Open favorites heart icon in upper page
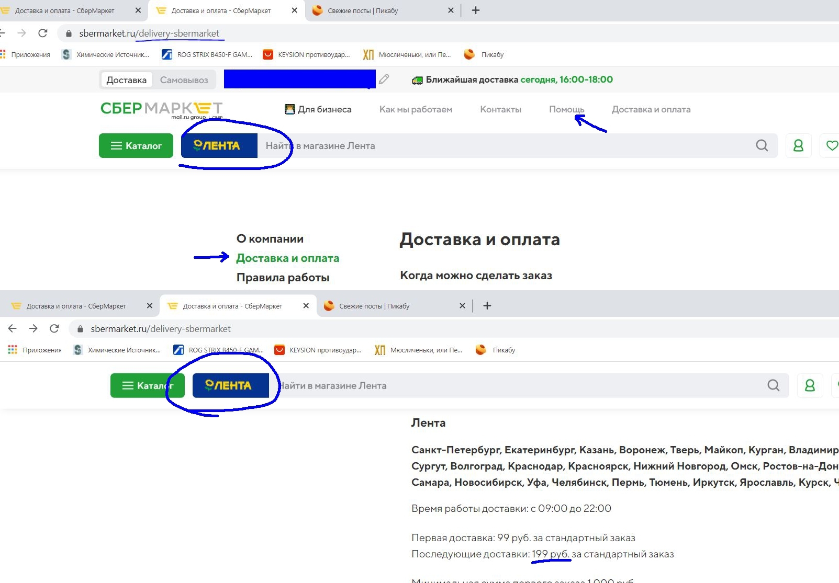This screenshot has width=839, height=583. [832, 146]
